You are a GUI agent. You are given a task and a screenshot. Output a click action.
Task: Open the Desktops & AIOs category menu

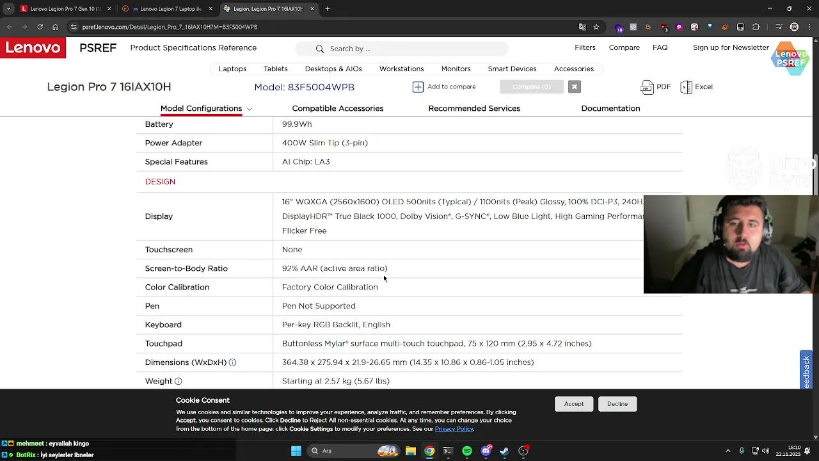(333, 69)
